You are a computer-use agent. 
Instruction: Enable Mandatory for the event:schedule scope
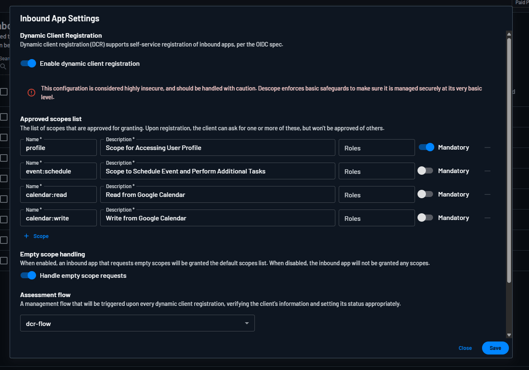tap(426, 171)
